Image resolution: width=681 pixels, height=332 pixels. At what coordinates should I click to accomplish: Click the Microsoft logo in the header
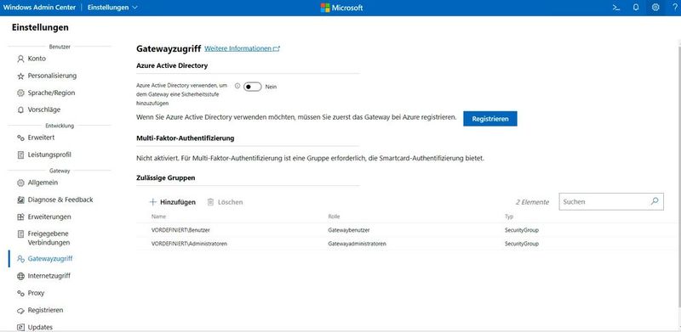pyautogui.click(x=341, y=8)
